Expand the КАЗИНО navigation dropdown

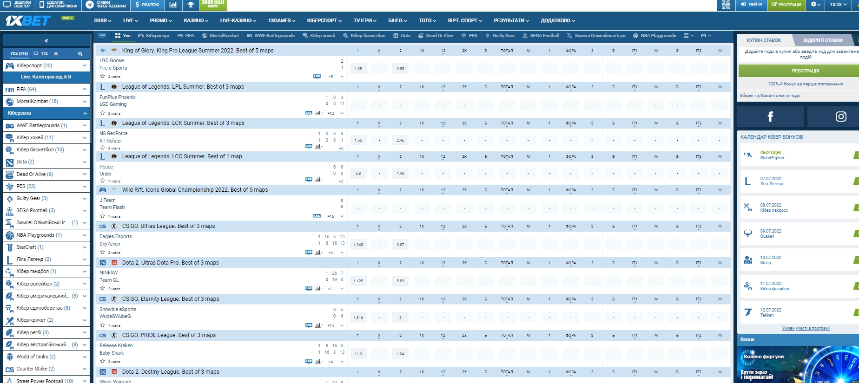(x=196, y=20)
